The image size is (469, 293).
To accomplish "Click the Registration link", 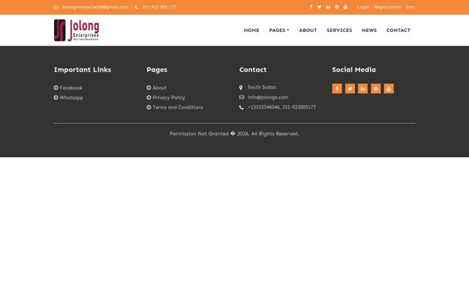I will (x=388, y=7).
